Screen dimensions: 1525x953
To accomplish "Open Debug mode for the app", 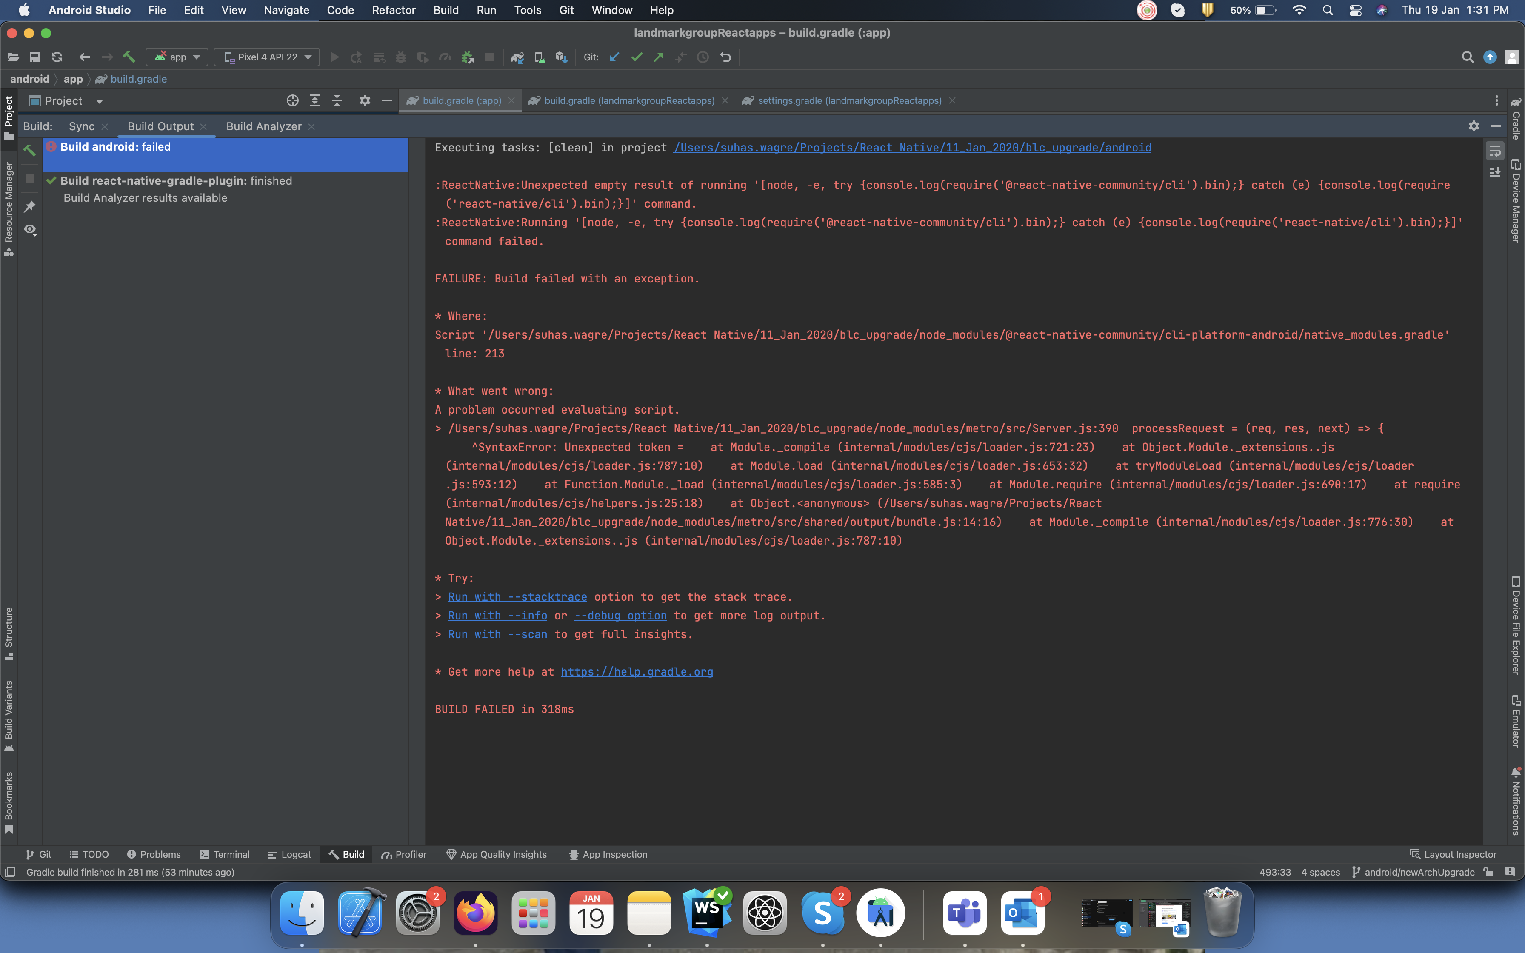I will pyautogui.click(x=401, y=57).
